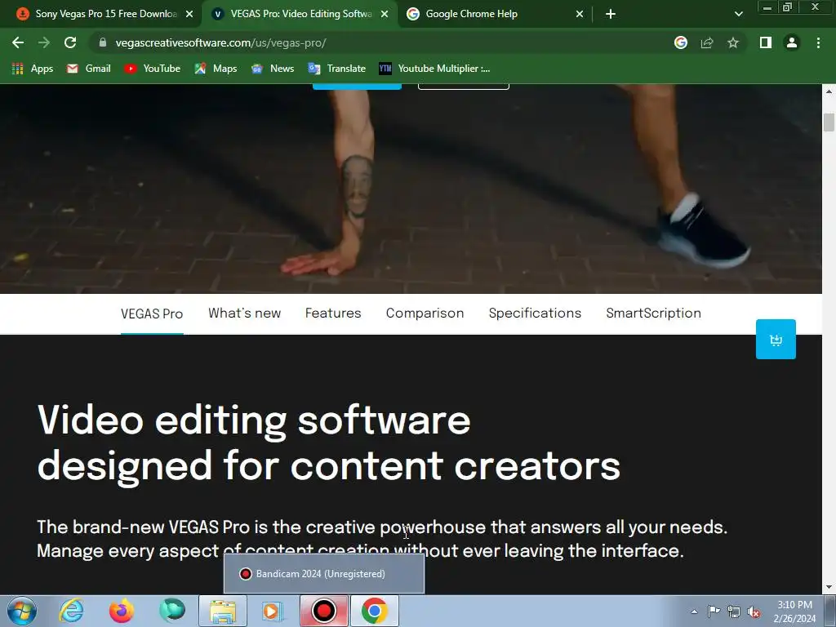The height and width of the screenshot is (627, 836).
Task: Open the News bookmark
Action: click(273, 69)
